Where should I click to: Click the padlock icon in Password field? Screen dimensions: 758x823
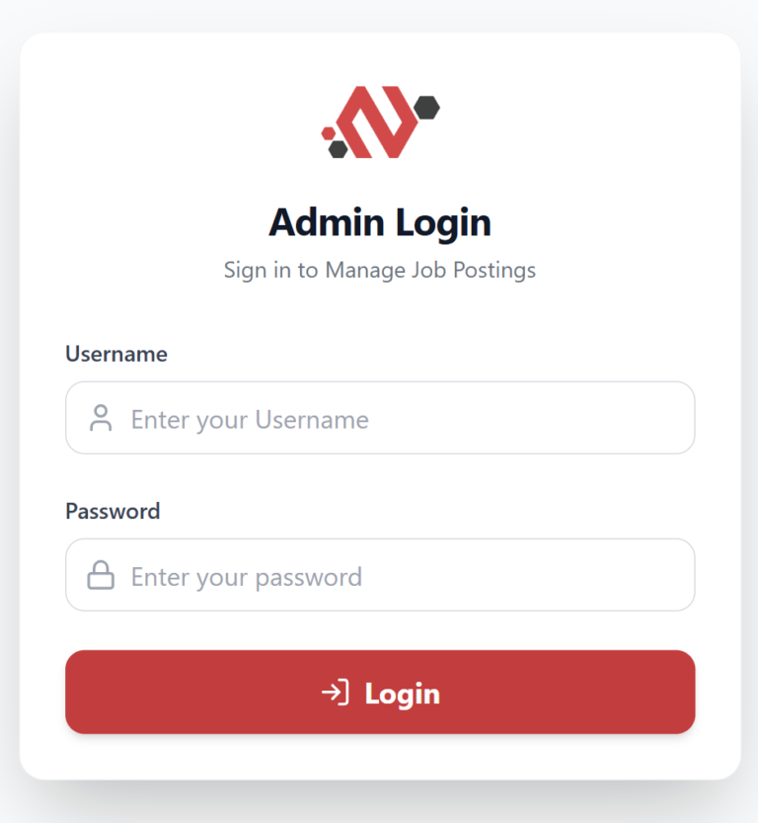[x=101, y=575]
